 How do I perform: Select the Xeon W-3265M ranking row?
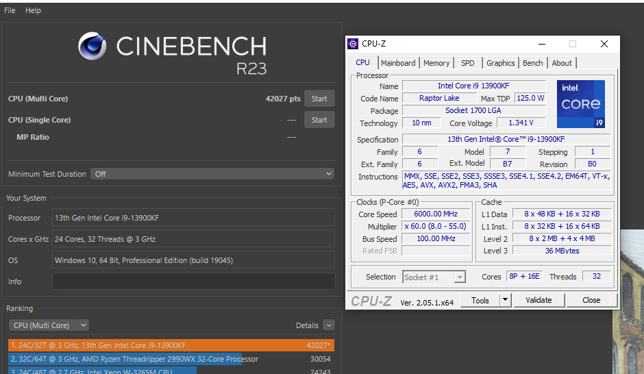pyautogui.click(x=171, y=371)
